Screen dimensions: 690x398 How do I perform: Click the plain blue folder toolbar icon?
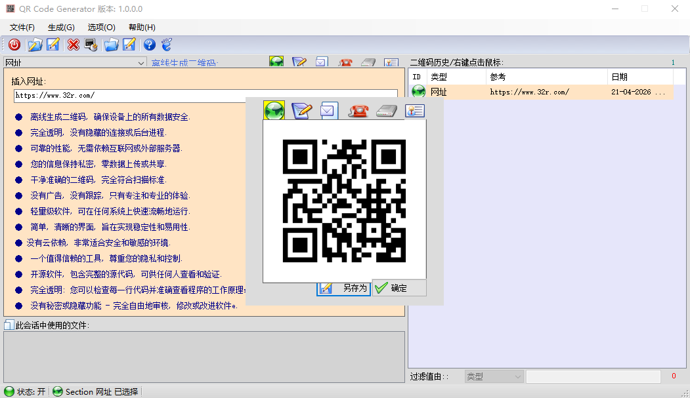112,45
